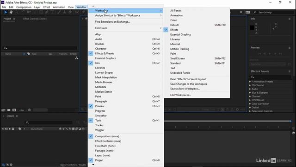
Task: Expand Distort effects category
Action: pos(250,108)
